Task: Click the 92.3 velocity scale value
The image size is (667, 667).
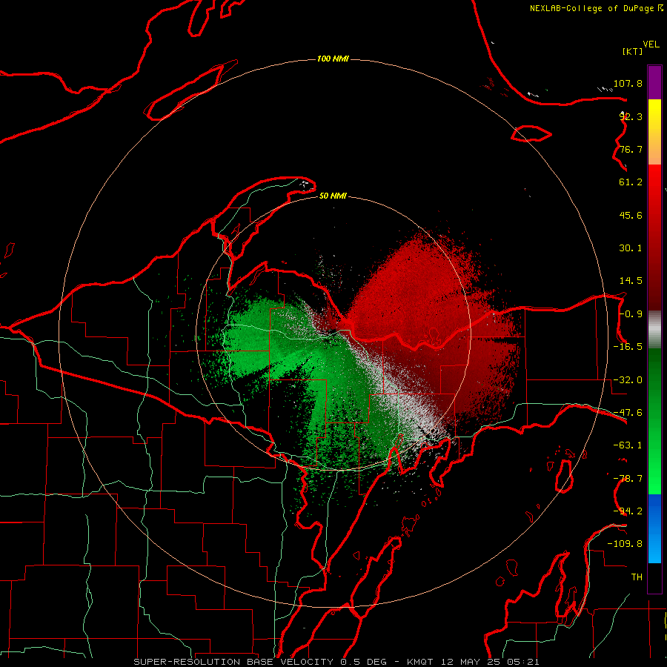Action: click(x=631, y=116)
